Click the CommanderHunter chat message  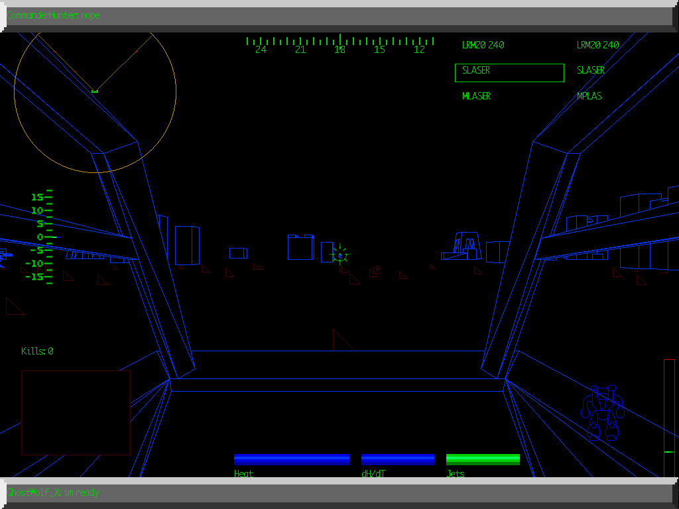[53, 15]
